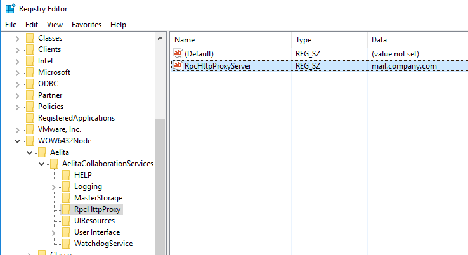Image resolution: width=468 pixels, height=255 pixels.
Task: Expand the VMware, Inc. key
Action: (17, 130)
